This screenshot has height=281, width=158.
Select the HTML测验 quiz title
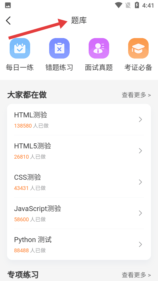pos(31,115)
